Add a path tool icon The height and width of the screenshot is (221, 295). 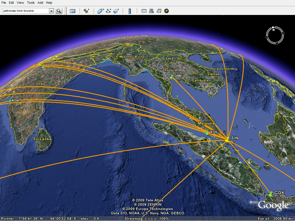pyautogui.click(x=108, y=11)
